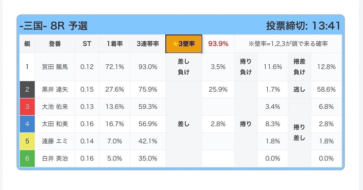Click the 投票締切 13:41 deadline text

pyautogui.click(x=303, y=26)
